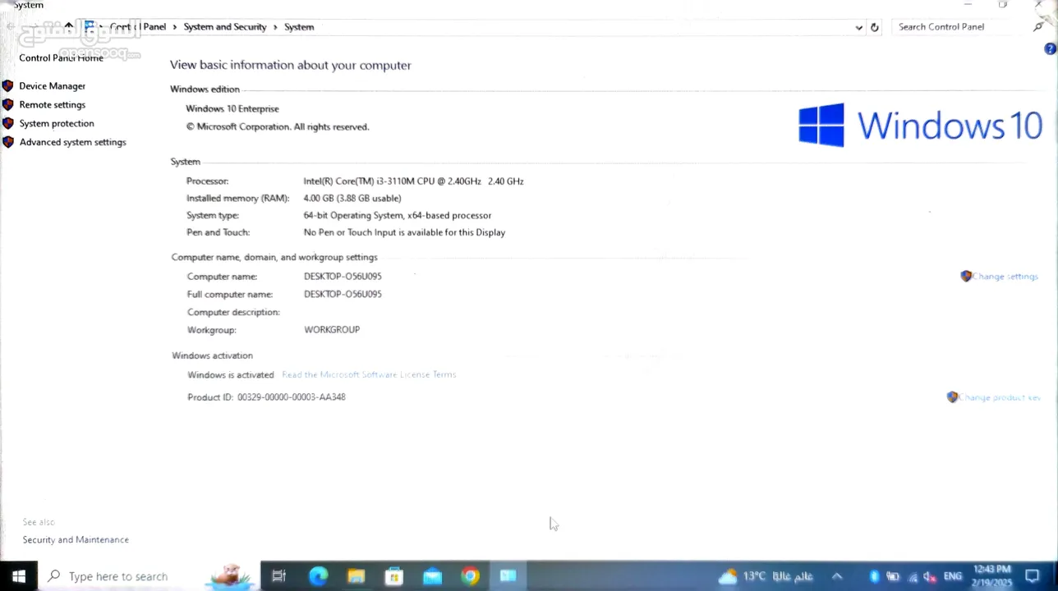Image resolution: width=1058 pixels, height=591 pixels.
Task: Open the Mail app on the taskbar
Action: 432,576
